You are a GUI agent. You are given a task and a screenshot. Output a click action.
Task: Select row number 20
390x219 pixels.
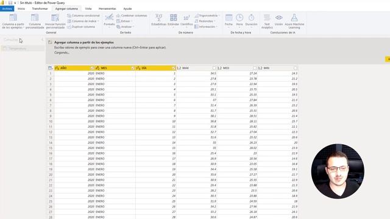(x=51, y=175)
